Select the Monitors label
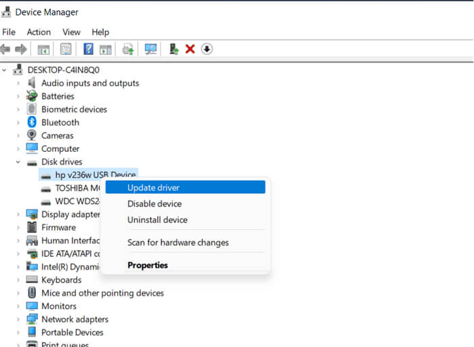 pyautogui.click(x=59, y=306)
